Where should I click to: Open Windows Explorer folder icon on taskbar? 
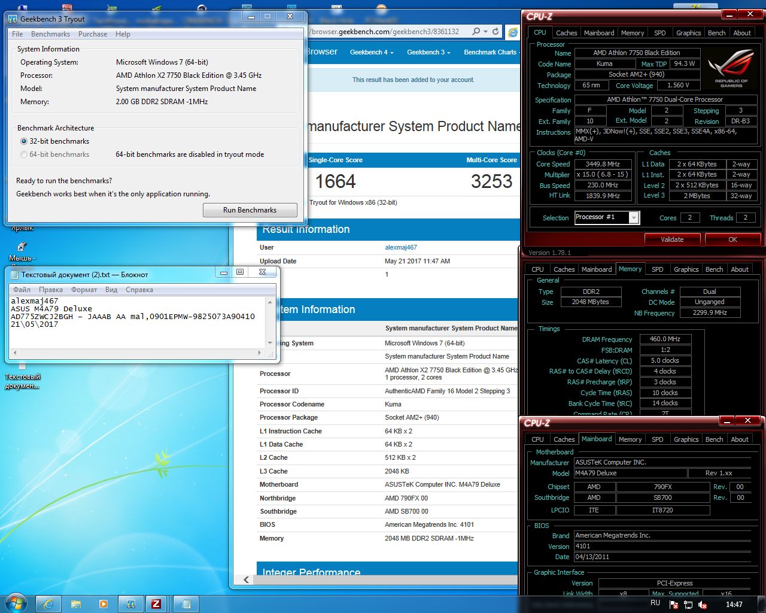tap(76, 604)
